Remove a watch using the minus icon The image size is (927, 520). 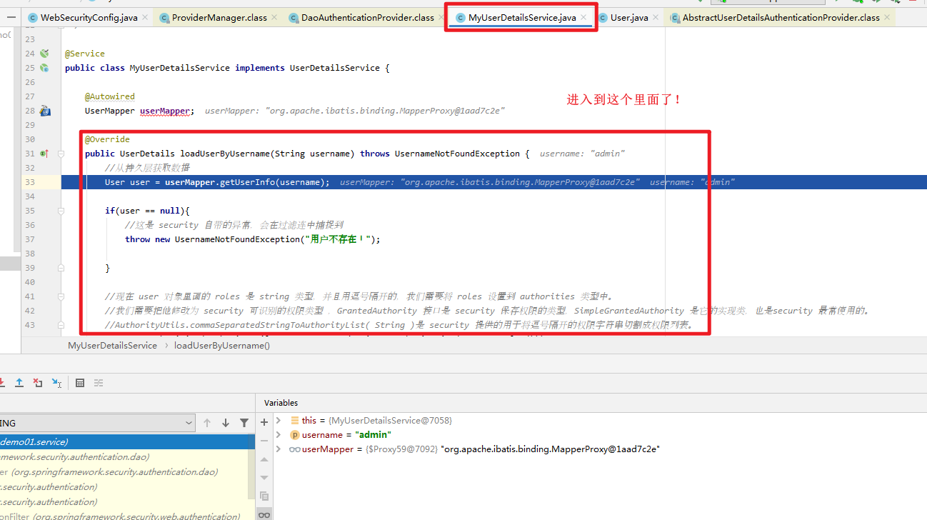[264, 440]
